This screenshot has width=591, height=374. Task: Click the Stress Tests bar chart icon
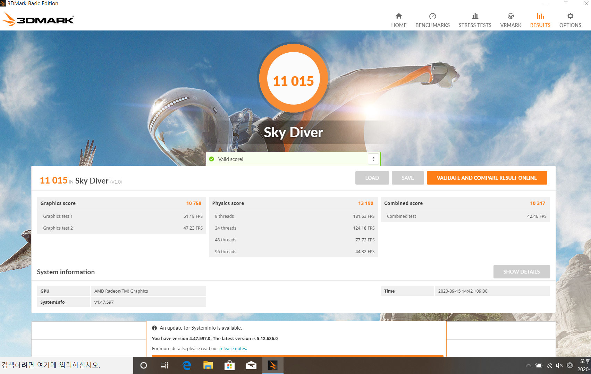pyautogui.click(x=475, y=16)
